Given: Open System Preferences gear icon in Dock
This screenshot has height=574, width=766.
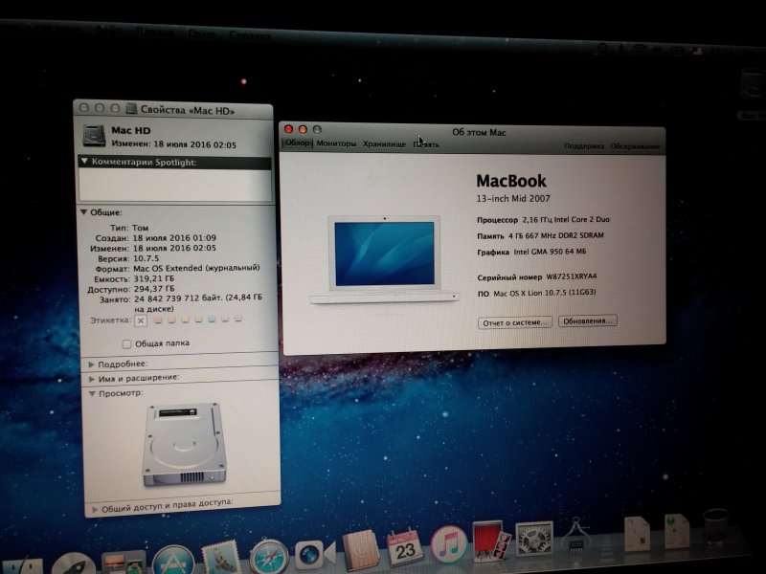Looking at the screenshot, I should point(533,539).
